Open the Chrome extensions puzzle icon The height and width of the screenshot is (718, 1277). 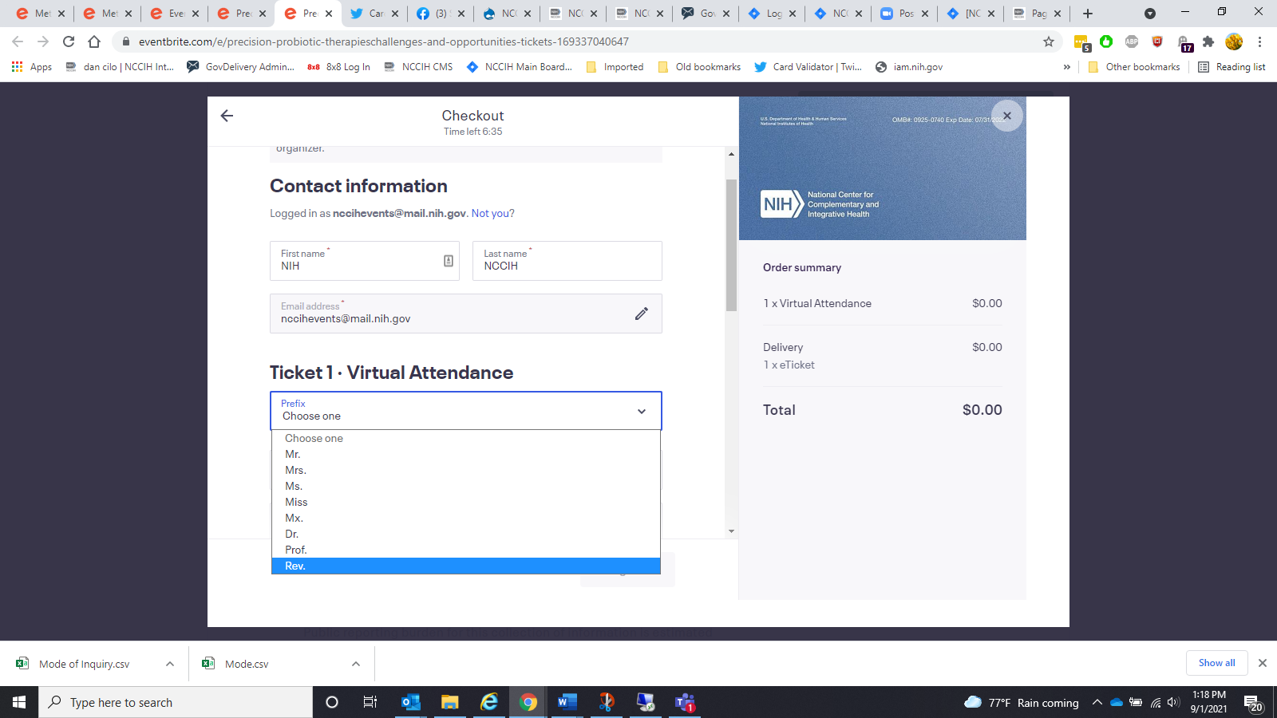click(1208, 41)
